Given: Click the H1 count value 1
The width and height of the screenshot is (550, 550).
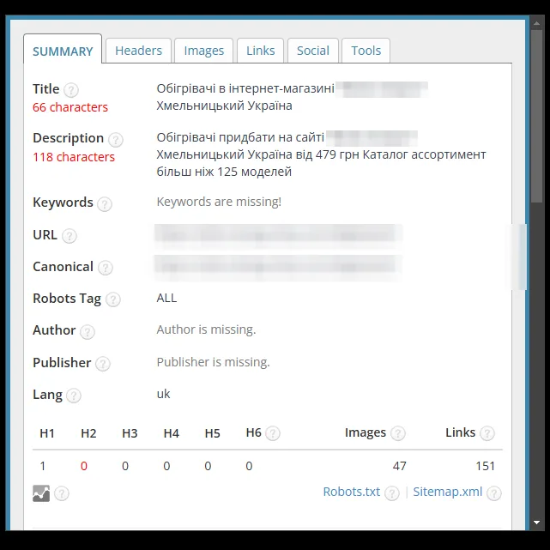Looking at the screenshot, I should point(43,466).
